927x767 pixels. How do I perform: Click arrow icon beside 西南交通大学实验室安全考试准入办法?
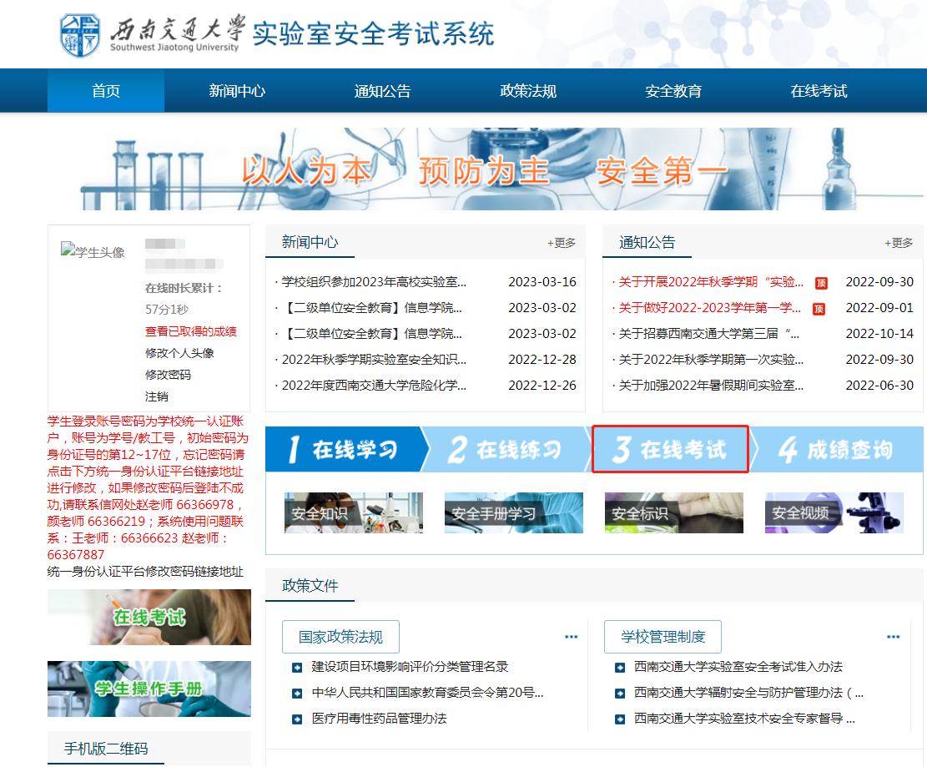pos(619,667)
